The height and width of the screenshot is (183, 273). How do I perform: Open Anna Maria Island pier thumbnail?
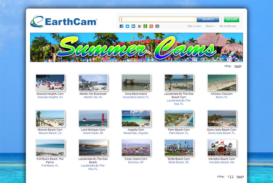tap(136, 83)
